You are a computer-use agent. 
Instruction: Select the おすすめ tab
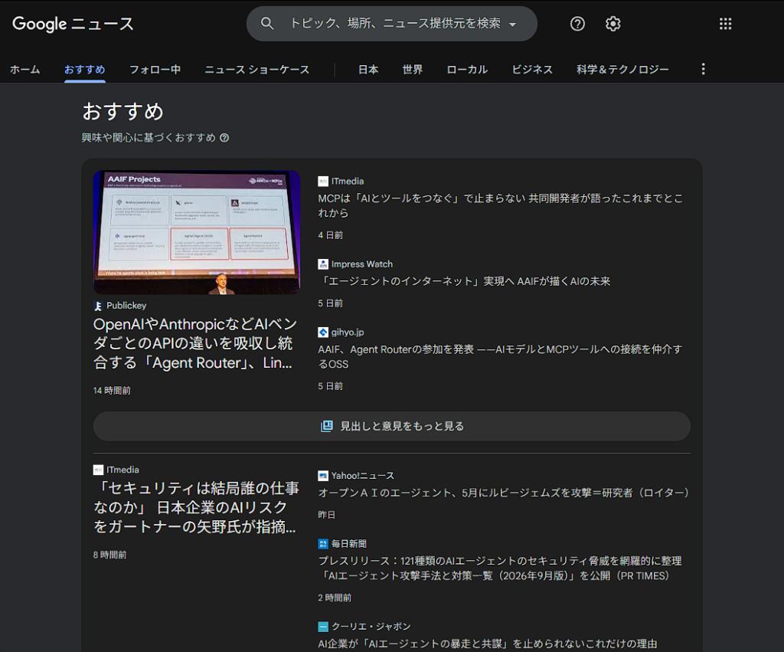pos(84,69)
